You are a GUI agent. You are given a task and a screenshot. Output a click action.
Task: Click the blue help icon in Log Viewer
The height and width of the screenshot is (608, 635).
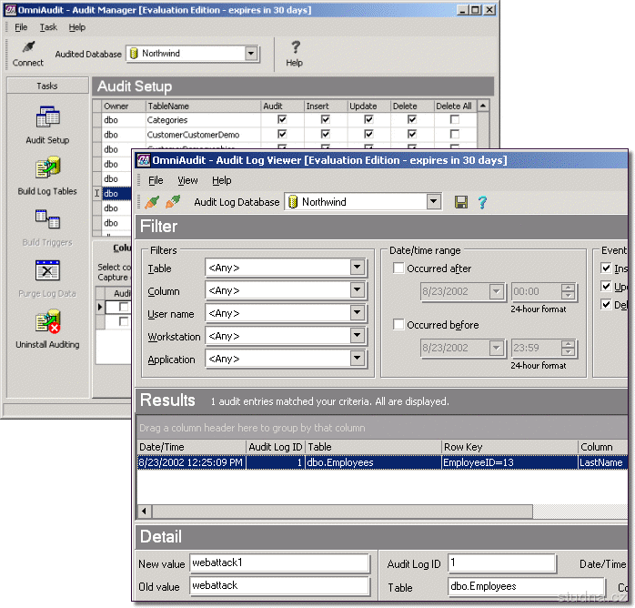(482, 202)
